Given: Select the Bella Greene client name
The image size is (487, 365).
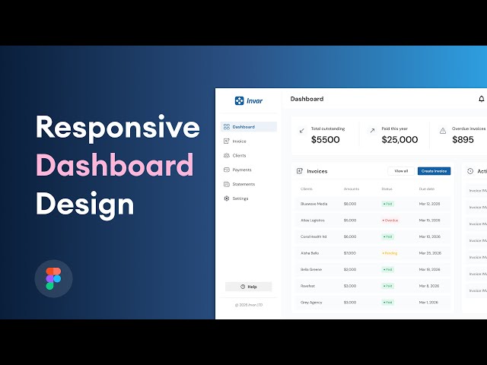Looking at the screenshot, I should pos(311,269).
